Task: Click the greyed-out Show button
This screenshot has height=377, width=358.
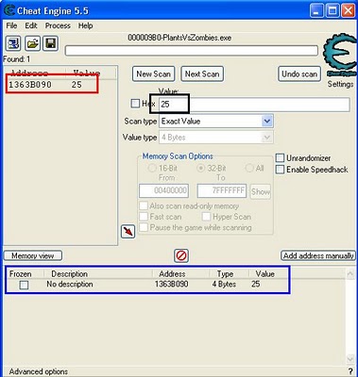Action: click(x=261, y=191)
